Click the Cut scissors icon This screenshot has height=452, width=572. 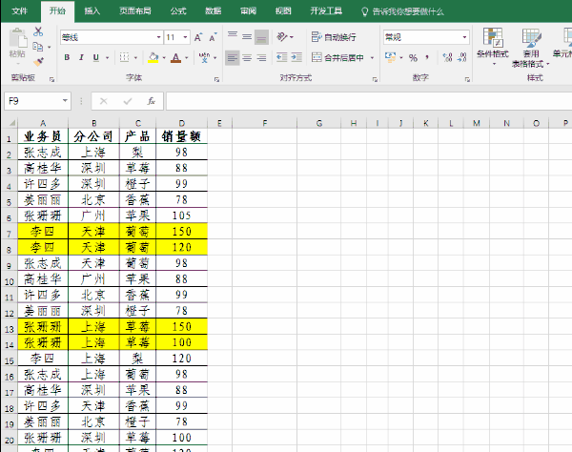point(38,31)
